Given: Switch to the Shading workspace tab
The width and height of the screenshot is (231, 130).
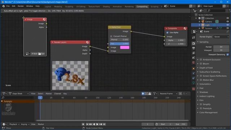Looking at the screenshot, I should (x=106, y=6).
